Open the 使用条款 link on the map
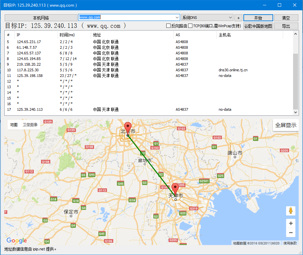 tap(290, 243)
